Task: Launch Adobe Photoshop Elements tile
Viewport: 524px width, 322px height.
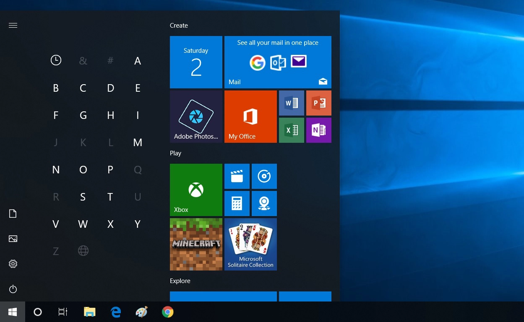Action: pyautogui.click(x=196, y=116)
